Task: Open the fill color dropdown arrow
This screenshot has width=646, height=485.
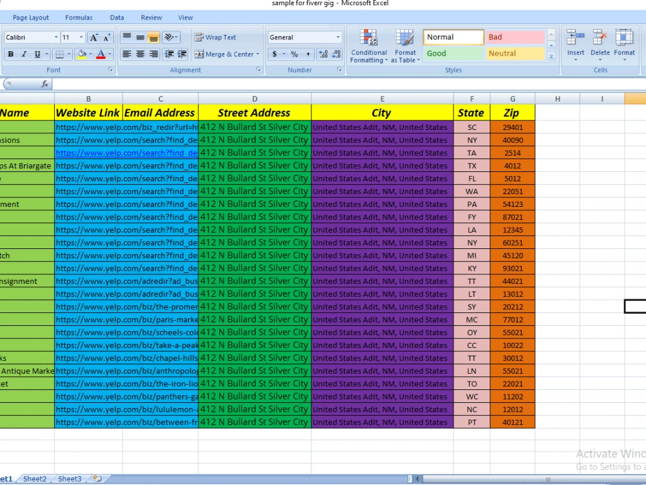Action: coord(90,54)
